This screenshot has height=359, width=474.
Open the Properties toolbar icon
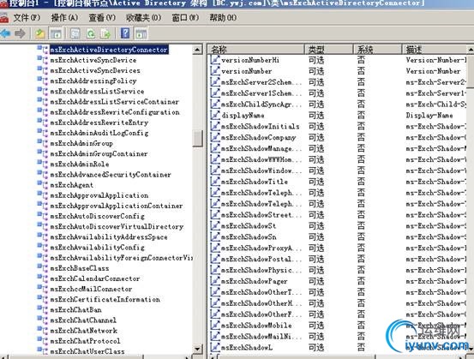pyautogui.click(x=75, y=33)
